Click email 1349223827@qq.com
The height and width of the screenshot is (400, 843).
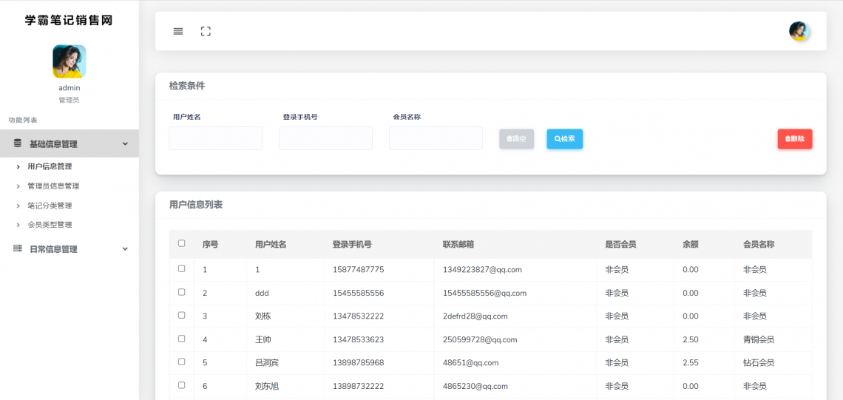coord(482,269)
